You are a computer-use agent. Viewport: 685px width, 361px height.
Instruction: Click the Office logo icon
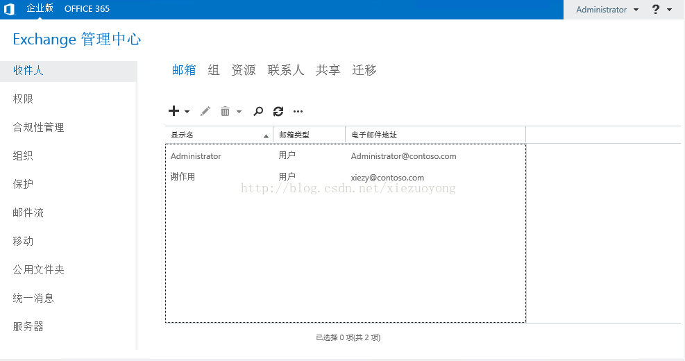(9, 9)
